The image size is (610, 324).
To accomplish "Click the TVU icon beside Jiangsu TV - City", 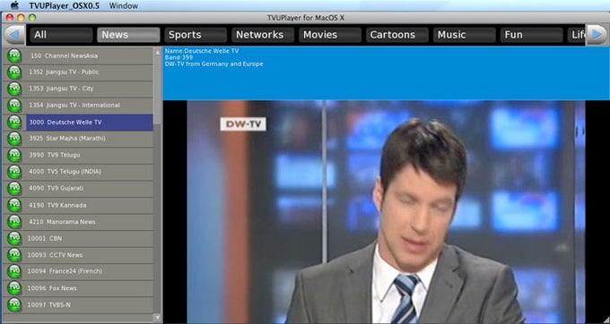I will point(14,89).
